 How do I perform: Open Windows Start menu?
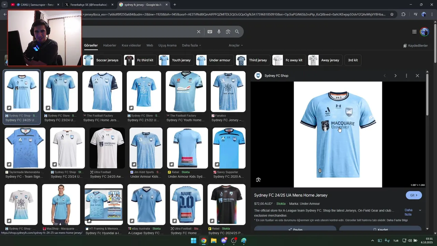[194, 241]
